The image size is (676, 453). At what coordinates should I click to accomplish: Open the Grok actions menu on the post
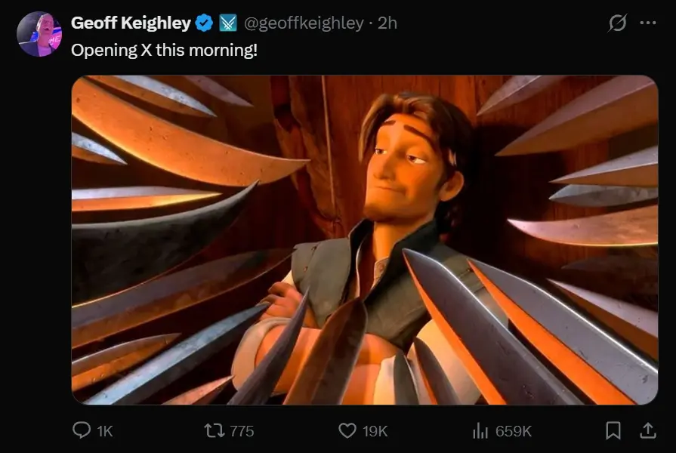[x=617, y=23]
